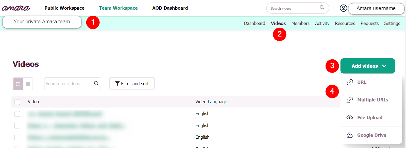
Task: Open the Resources tab
Action: 345,23
